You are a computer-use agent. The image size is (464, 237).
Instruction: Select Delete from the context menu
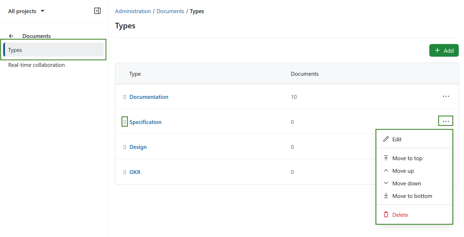pos(400,215)
